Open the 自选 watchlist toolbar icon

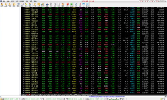coord(22,5)
